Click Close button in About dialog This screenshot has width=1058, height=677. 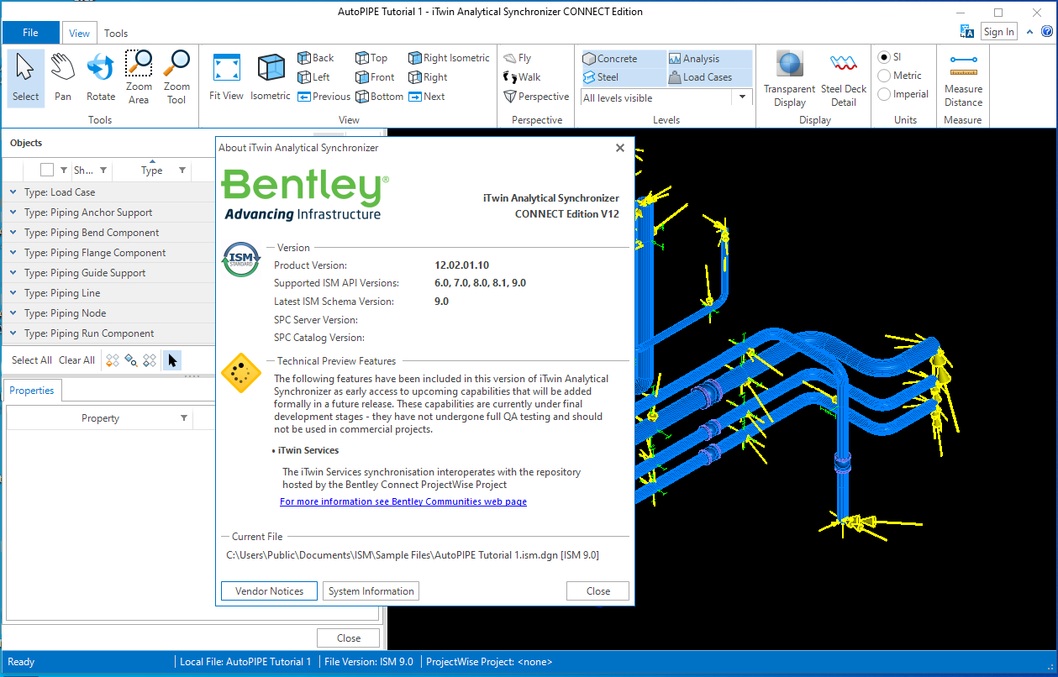598,591
